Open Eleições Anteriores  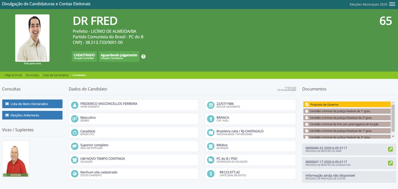(32, 115)
